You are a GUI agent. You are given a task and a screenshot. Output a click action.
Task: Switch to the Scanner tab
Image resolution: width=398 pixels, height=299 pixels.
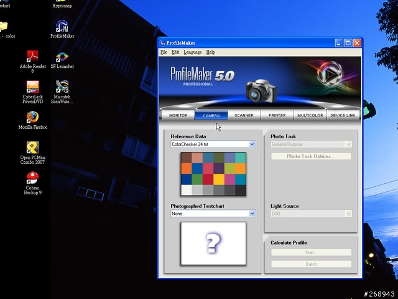click(x=244, y=115)
